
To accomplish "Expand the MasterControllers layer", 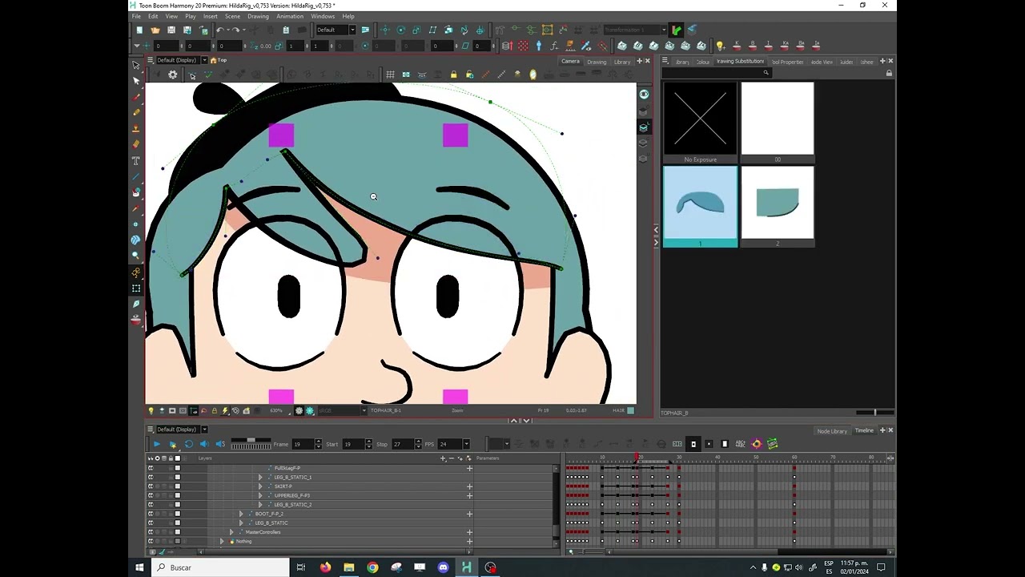I will (231, 532).
